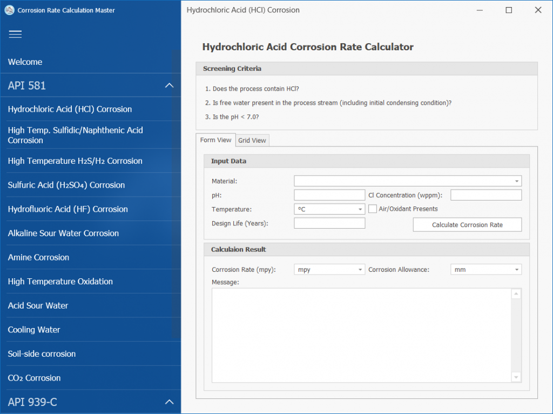Screen dimensions: 553x414
Task: Switch to the Grid View tab
Action: click(x=252, y=141)
